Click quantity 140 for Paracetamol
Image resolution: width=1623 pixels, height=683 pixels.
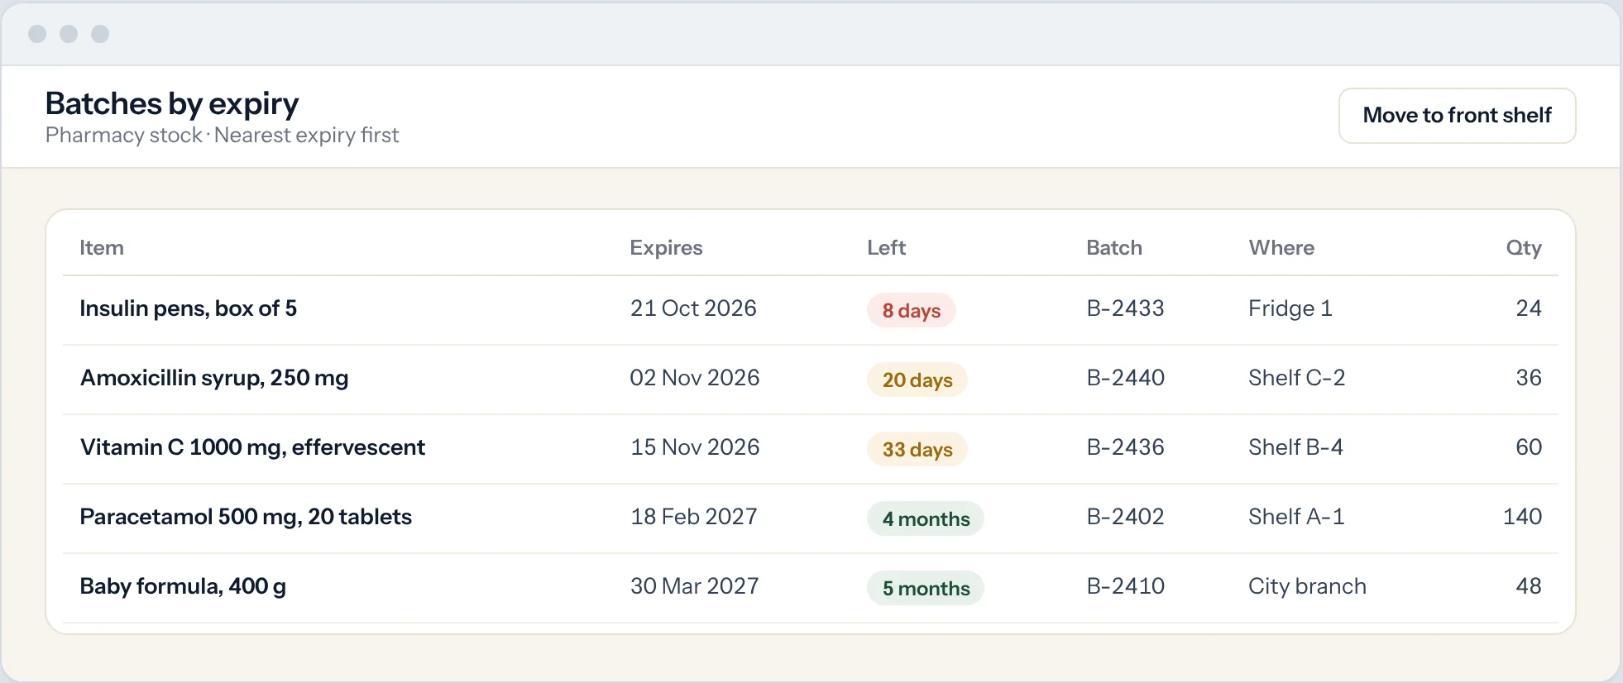1522,517
